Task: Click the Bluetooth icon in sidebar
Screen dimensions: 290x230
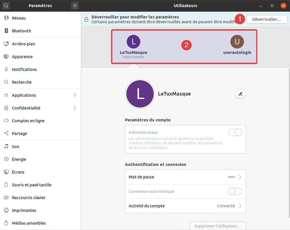Action: click(6, 31)
